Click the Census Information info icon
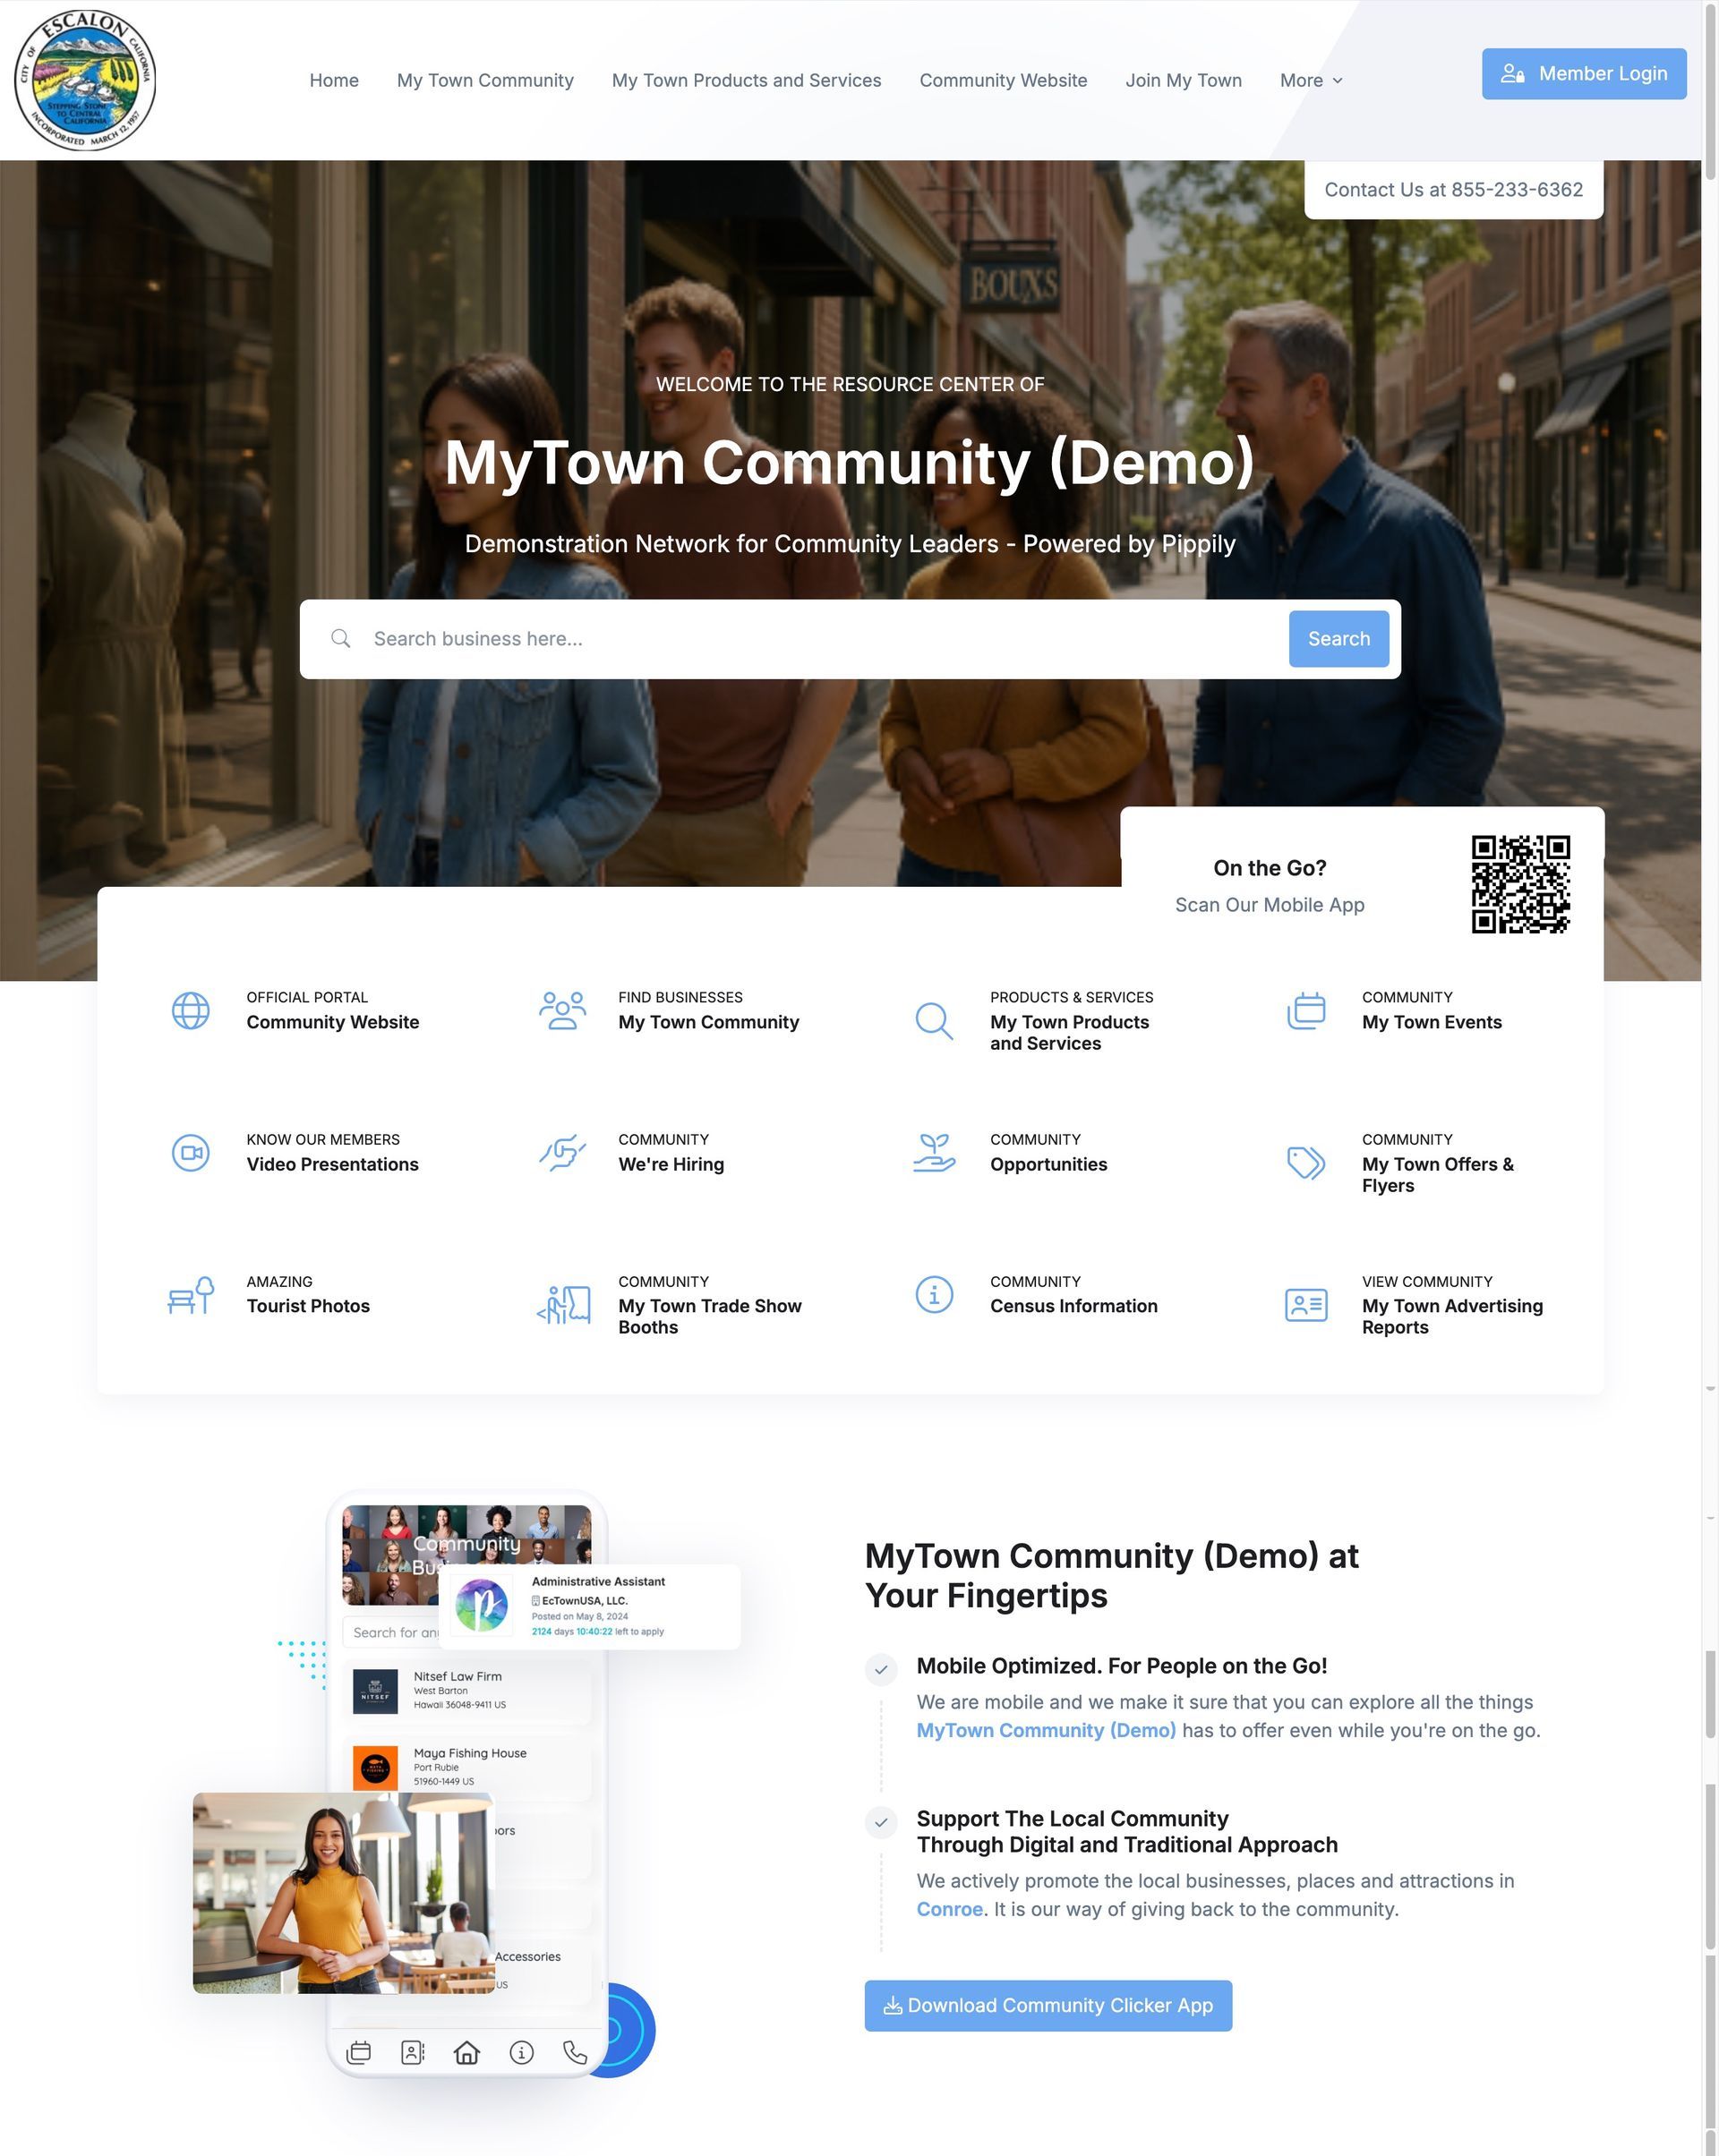 tap(934, 1295)
